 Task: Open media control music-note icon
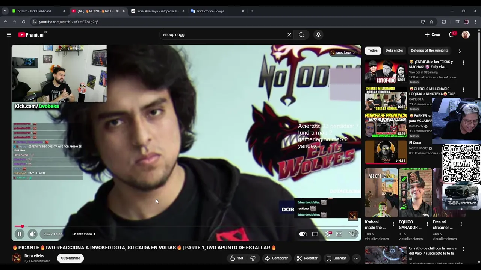(x=457, y=22)
